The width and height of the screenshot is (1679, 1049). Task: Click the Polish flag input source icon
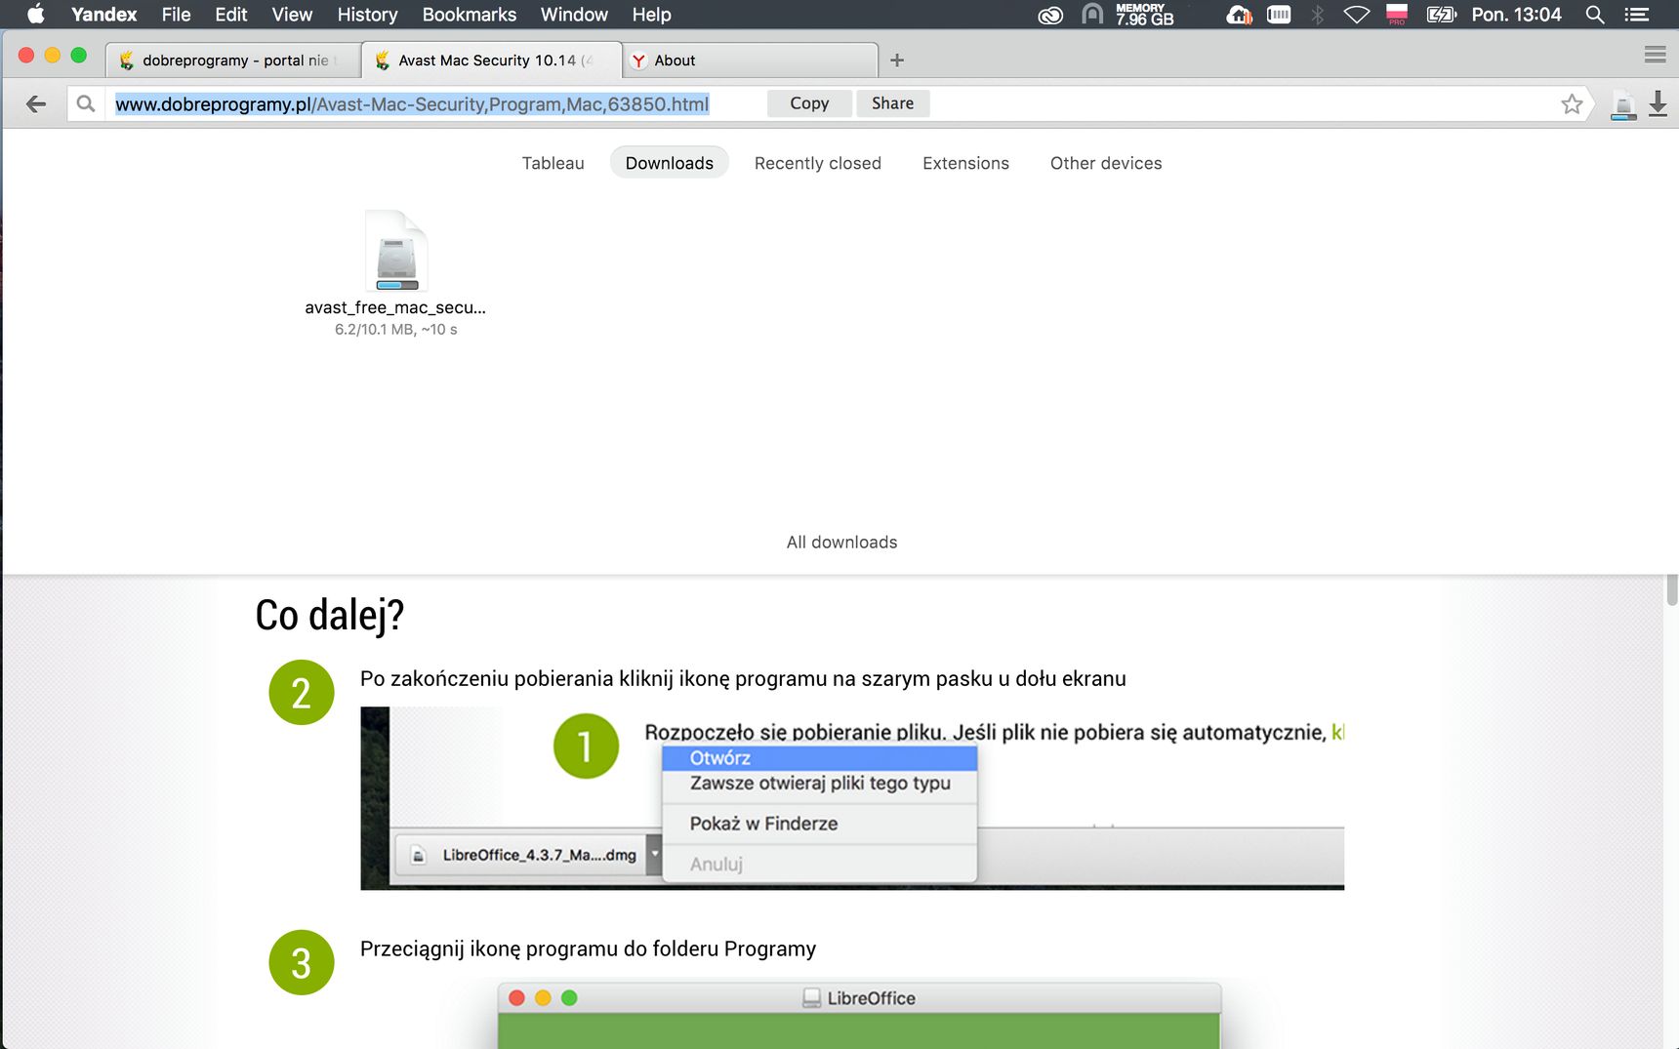pos(1397,15)
